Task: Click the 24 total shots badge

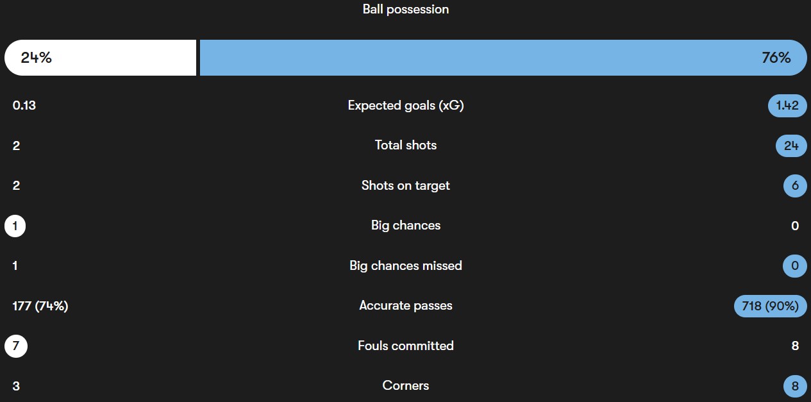Action: [791, 146]
